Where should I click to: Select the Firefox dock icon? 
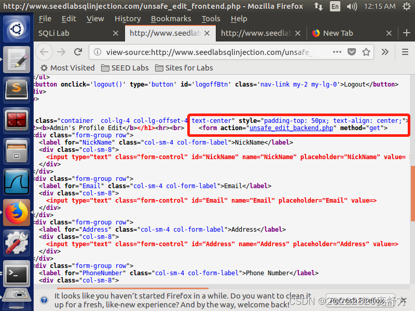17,213
